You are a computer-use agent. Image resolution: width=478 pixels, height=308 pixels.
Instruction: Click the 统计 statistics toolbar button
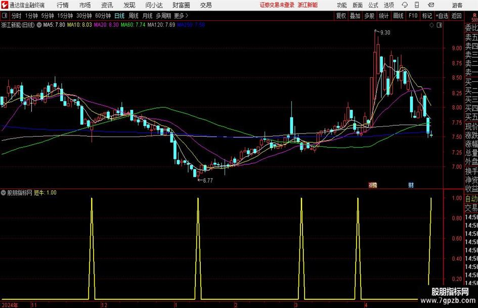[x=383, y=16]
